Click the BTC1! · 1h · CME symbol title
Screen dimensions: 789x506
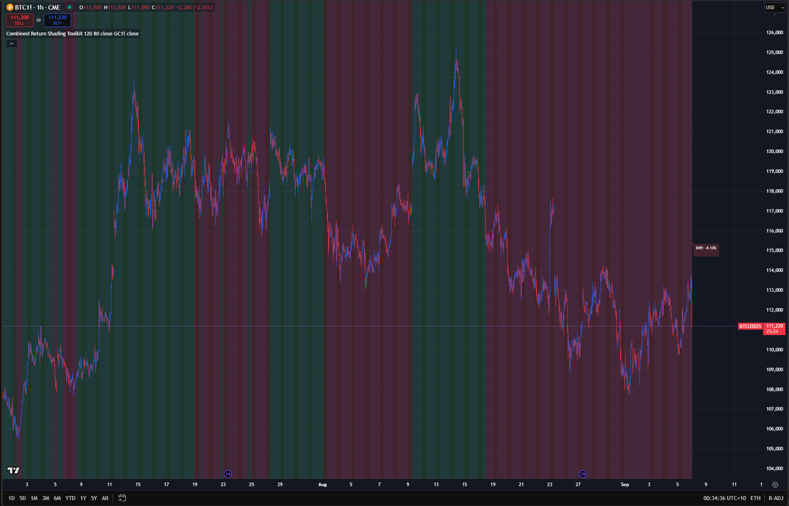pyautogui.click(x=37, y=7)
